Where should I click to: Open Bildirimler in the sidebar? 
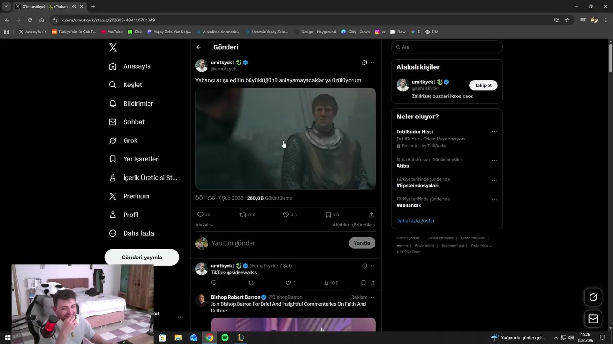131,103
